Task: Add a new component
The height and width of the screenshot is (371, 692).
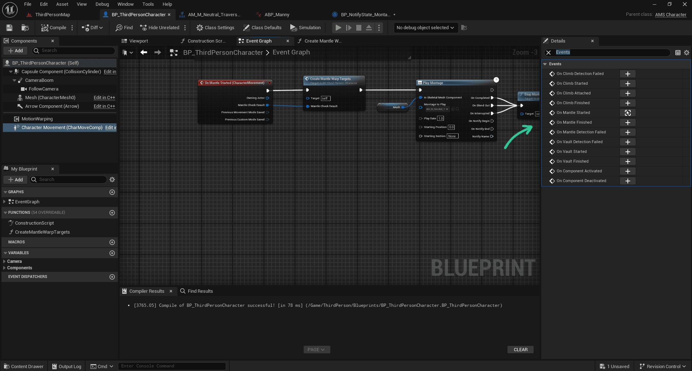Action: point(16,51)
